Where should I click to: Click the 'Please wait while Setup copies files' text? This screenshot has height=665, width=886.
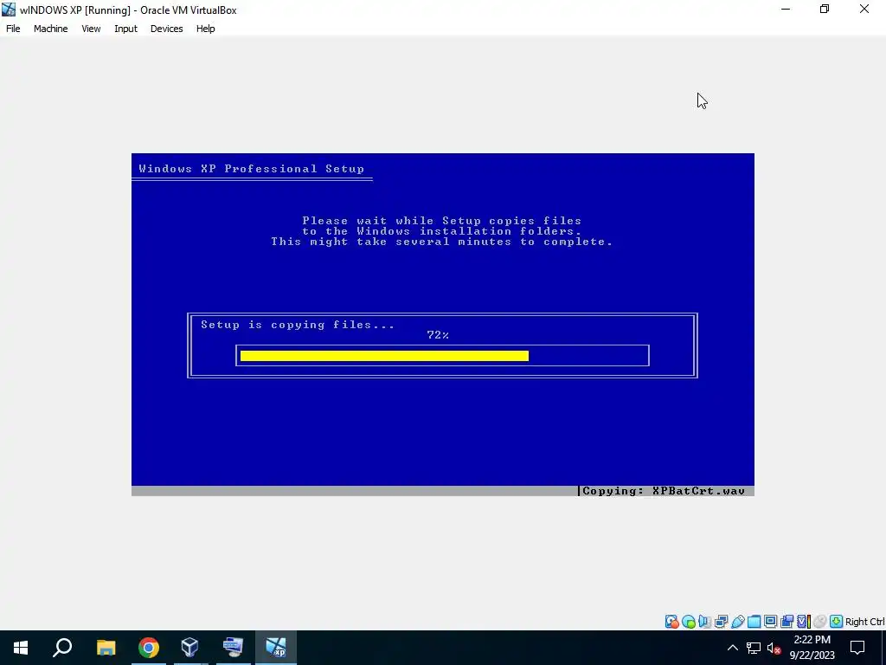441,221
